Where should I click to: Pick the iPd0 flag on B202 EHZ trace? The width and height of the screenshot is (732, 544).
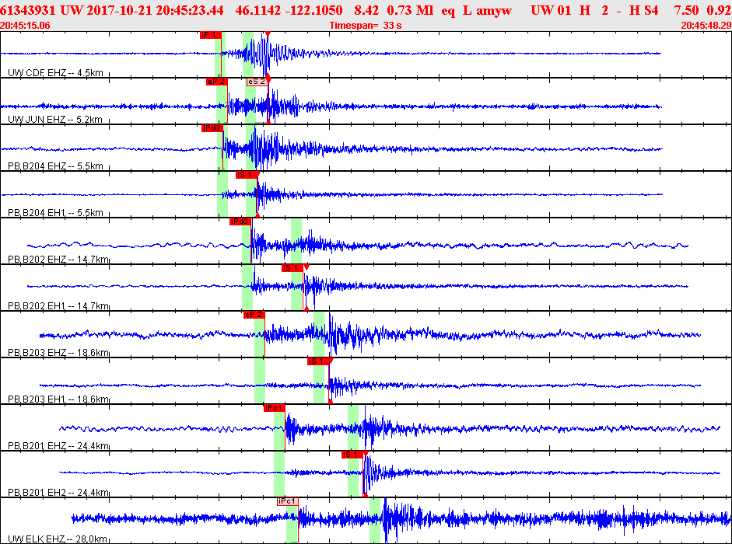(x=240, y=221)
